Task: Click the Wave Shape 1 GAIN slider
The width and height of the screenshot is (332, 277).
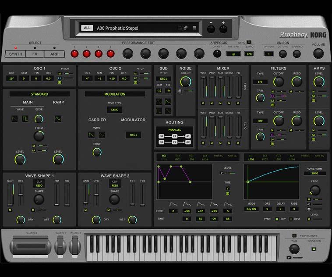Action: click(10, 195)
